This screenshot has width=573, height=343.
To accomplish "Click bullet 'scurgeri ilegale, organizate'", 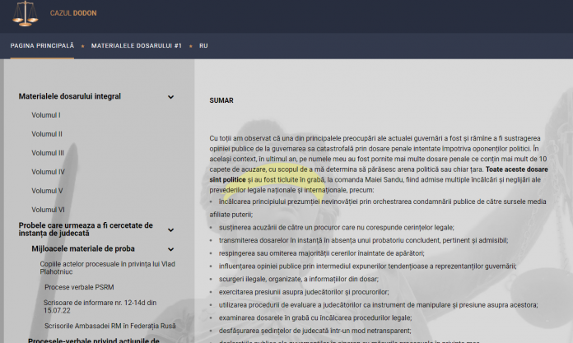I will click(x=299, y=279).
